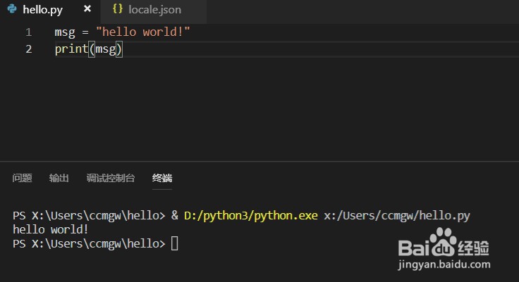Viewport: 519px width, 282px height.
Task: Click the JSON braces icon on locale.json tab
Action: click(x=118, y=10)
